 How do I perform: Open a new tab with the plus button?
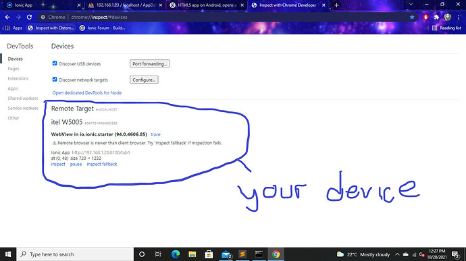tap(336, 5)
